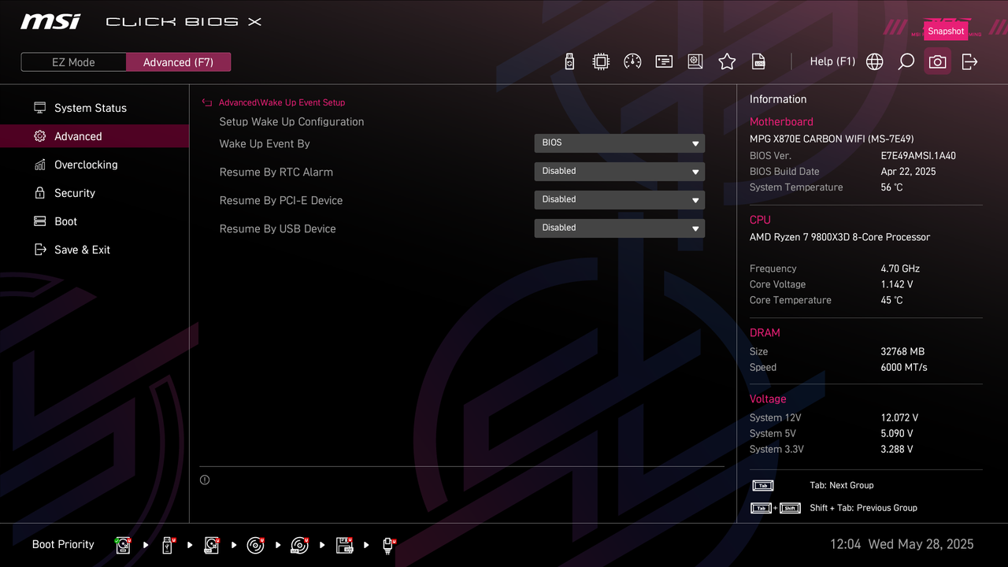Take a snapshot with camera icon

coord(937,61)
